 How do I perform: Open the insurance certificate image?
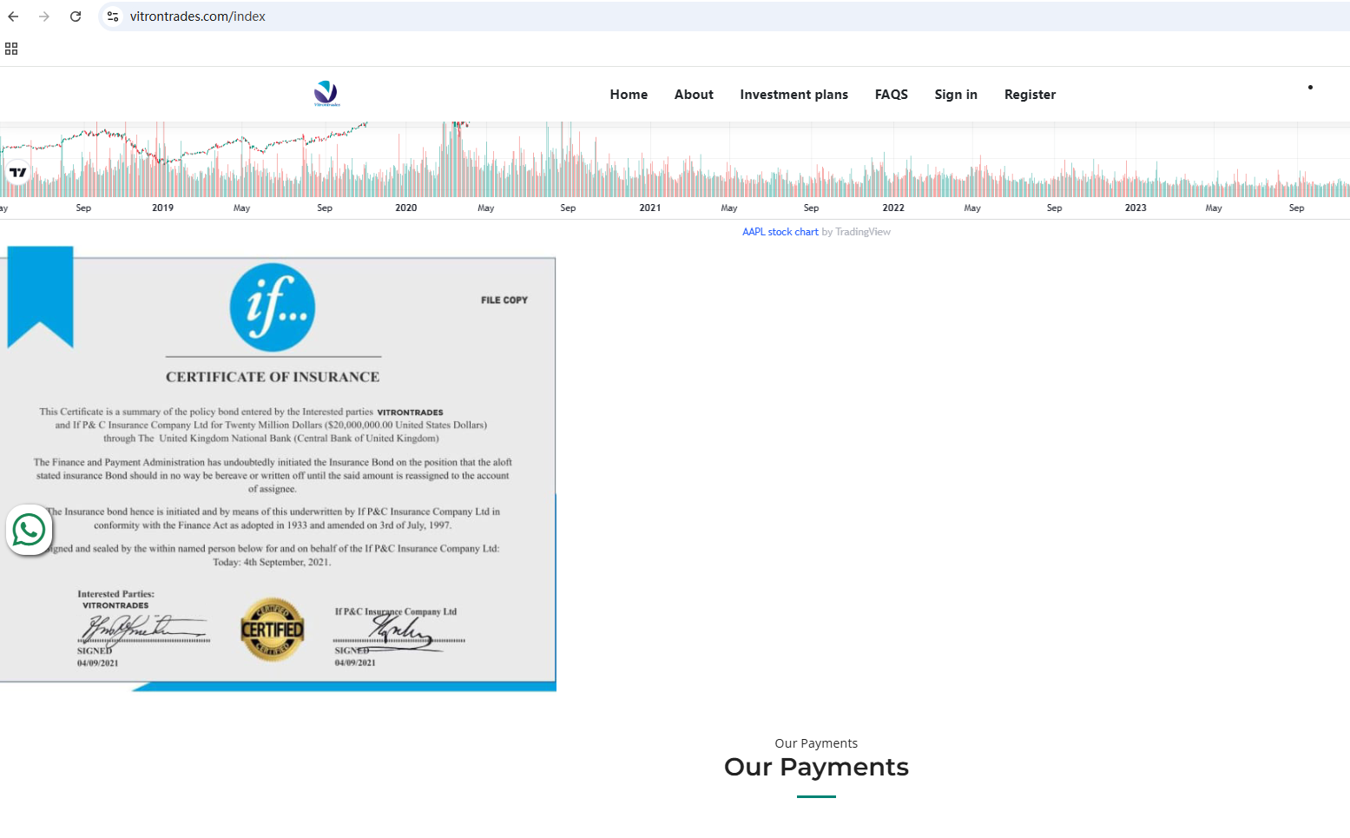click(278, 469)
